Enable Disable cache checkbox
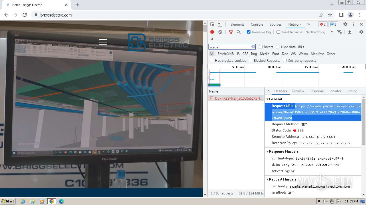Screen dimensions: 366x205 click(278, 32)
